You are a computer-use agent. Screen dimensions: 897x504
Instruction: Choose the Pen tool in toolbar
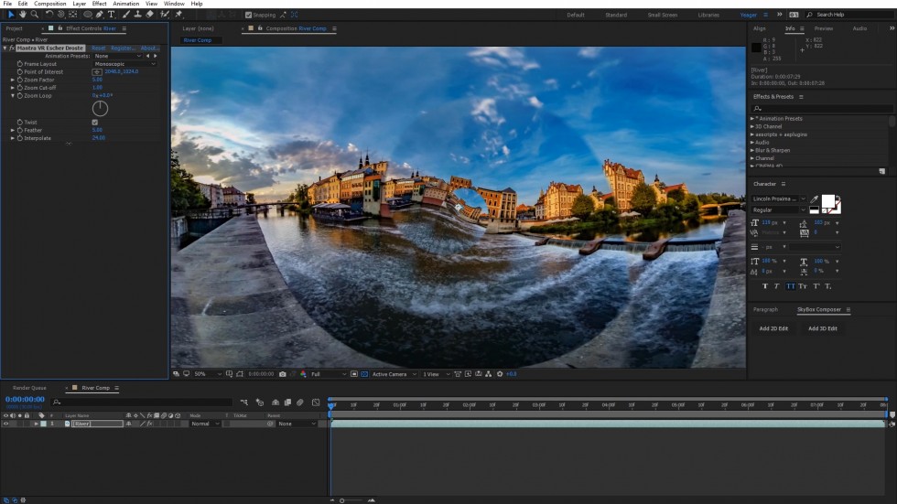point(100,15)
